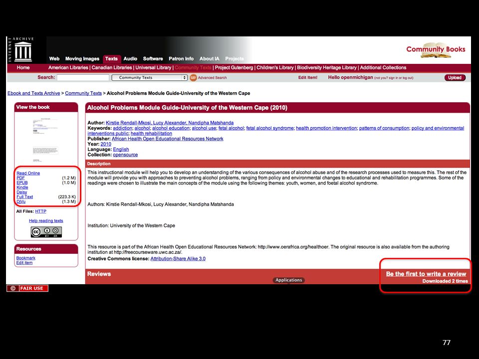Click the health promotion intervention keyword
Image resolution: width=479 pixels, height=359 pixels.
point(326,128)
